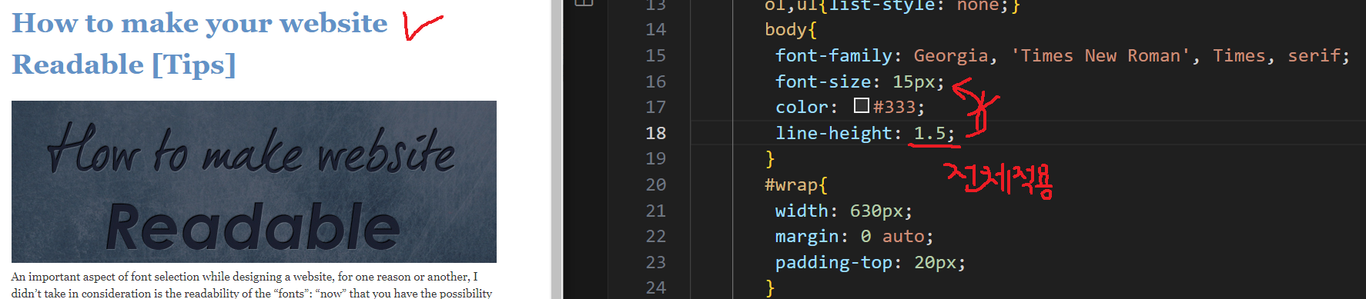Click the '#333' hex color value
1366x299 pixels.
pos(894,107)
